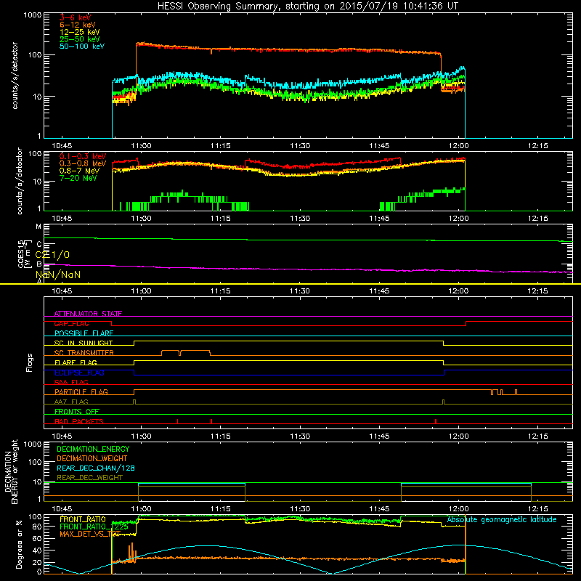Click the REAR_DEC_CHAN/128 legend label
Viewport: 581px width, 581px height.
tap(96, 468)
